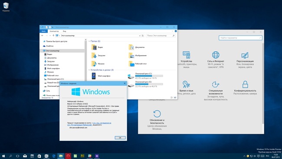The width and height of the screenshot is (282, 159).
Task: Switch Explorer to large icons view
Action: pyautogui.click(x=175, y=98)
